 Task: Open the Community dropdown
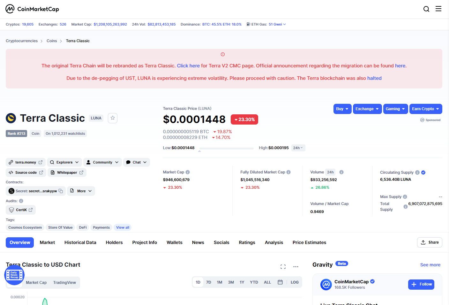coord(103,162)
